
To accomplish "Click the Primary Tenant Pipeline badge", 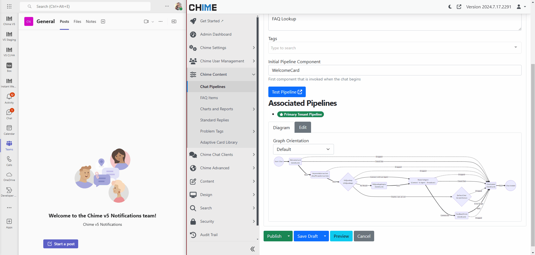I will coord(300,114).
